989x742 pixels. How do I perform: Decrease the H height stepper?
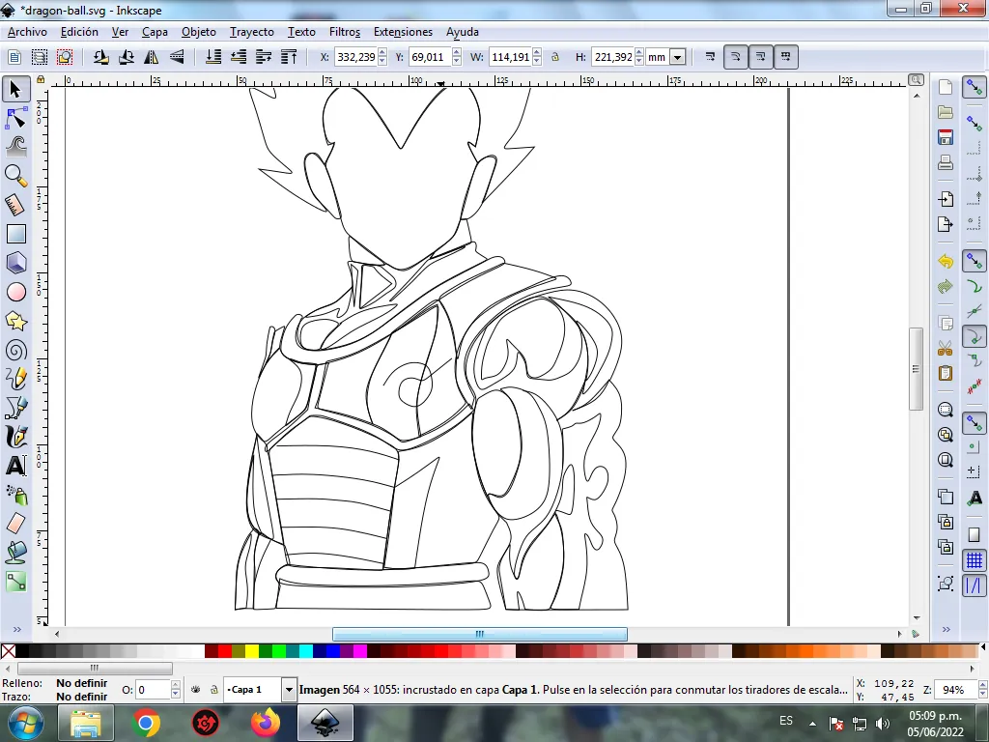point(639,61)
